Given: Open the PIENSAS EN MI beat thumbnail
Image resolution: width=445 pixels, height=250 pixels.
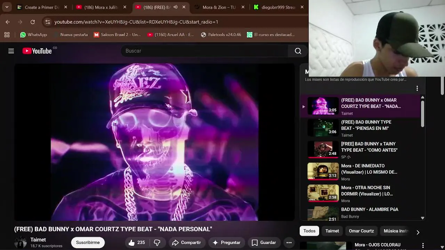Looking at the screenshot, I should 323,128.
